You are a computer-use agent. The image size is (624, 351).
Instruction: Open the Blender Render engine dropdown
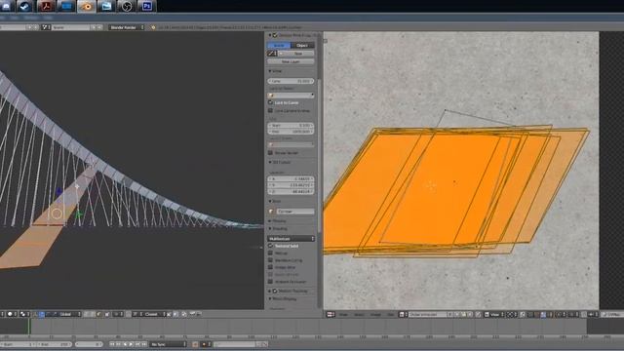[x=127, y=27]
